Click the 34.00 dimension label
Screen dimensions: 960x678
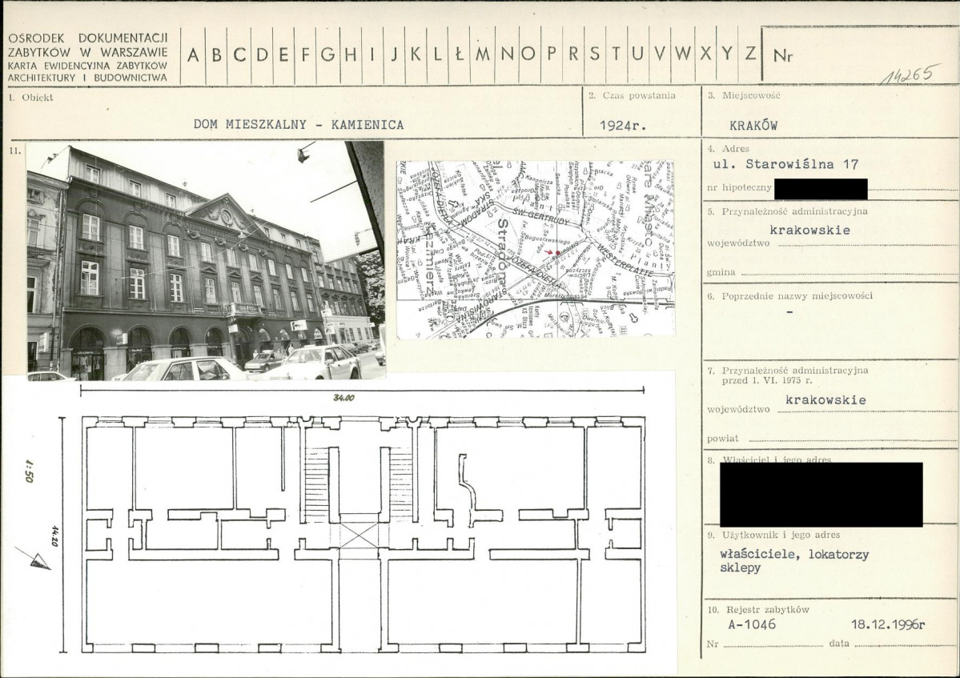pyautogui.click(x=344, y=398)
